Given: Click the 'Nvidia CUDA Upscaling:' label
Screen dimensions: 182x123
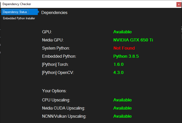Looking at the screenshot, I should pyautogui.click(x=63, y=108).
